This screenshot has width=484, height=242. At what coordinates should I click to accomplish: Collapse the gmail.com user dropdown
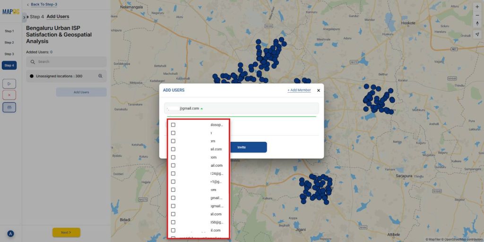coord(202,108)
